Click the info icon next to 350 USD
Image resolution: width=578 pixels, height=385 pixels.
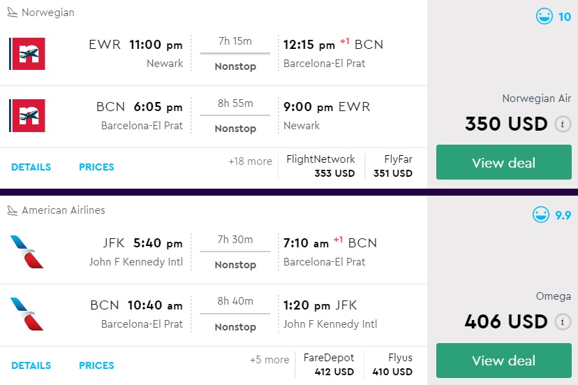click(x=561, y=124)
